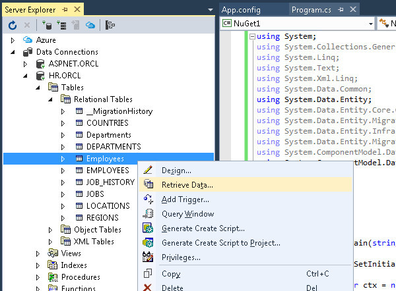Select the LOCATIONS table in the tree

tap(108, 206)
